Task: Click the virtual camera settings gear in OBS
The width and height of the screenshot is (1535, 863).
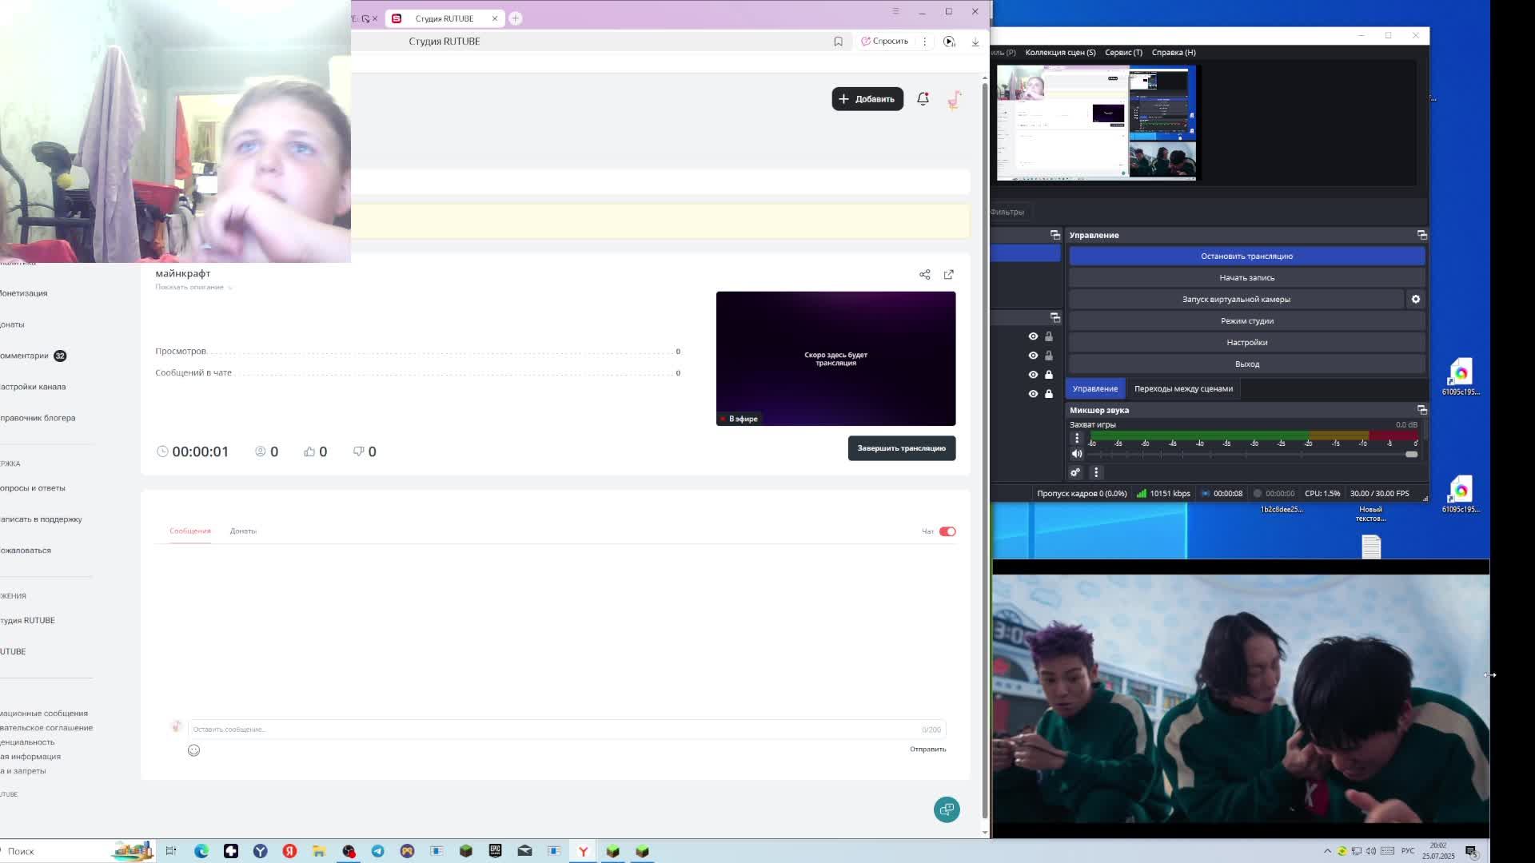Action: [x=1415, y=299]
